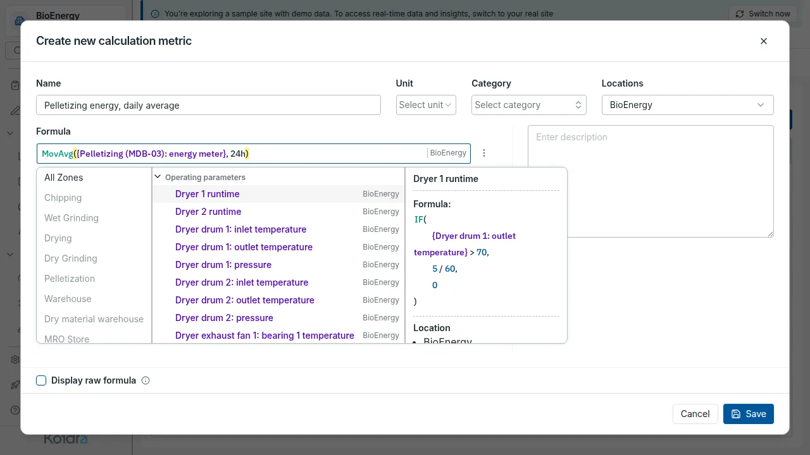The width and height of the screenshot is (810, 455).
Task: Click inside the Formula editor field
Action: pos(253,153)
